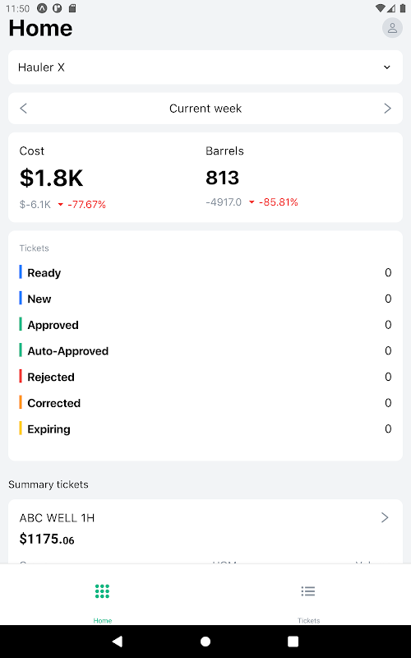Go to previous week with left arrow
Screen dimensions: 411x658
coord(24,109)
